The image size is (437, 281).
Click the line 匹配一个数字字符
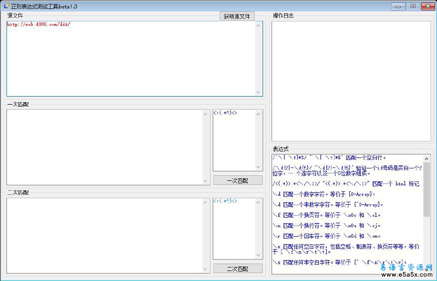pyautogui.click(x=324, y=194)
